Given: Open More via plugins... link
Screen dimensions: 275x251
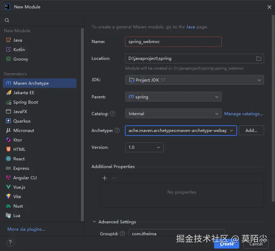Looking at the screenshot, I should pos(26,229).
